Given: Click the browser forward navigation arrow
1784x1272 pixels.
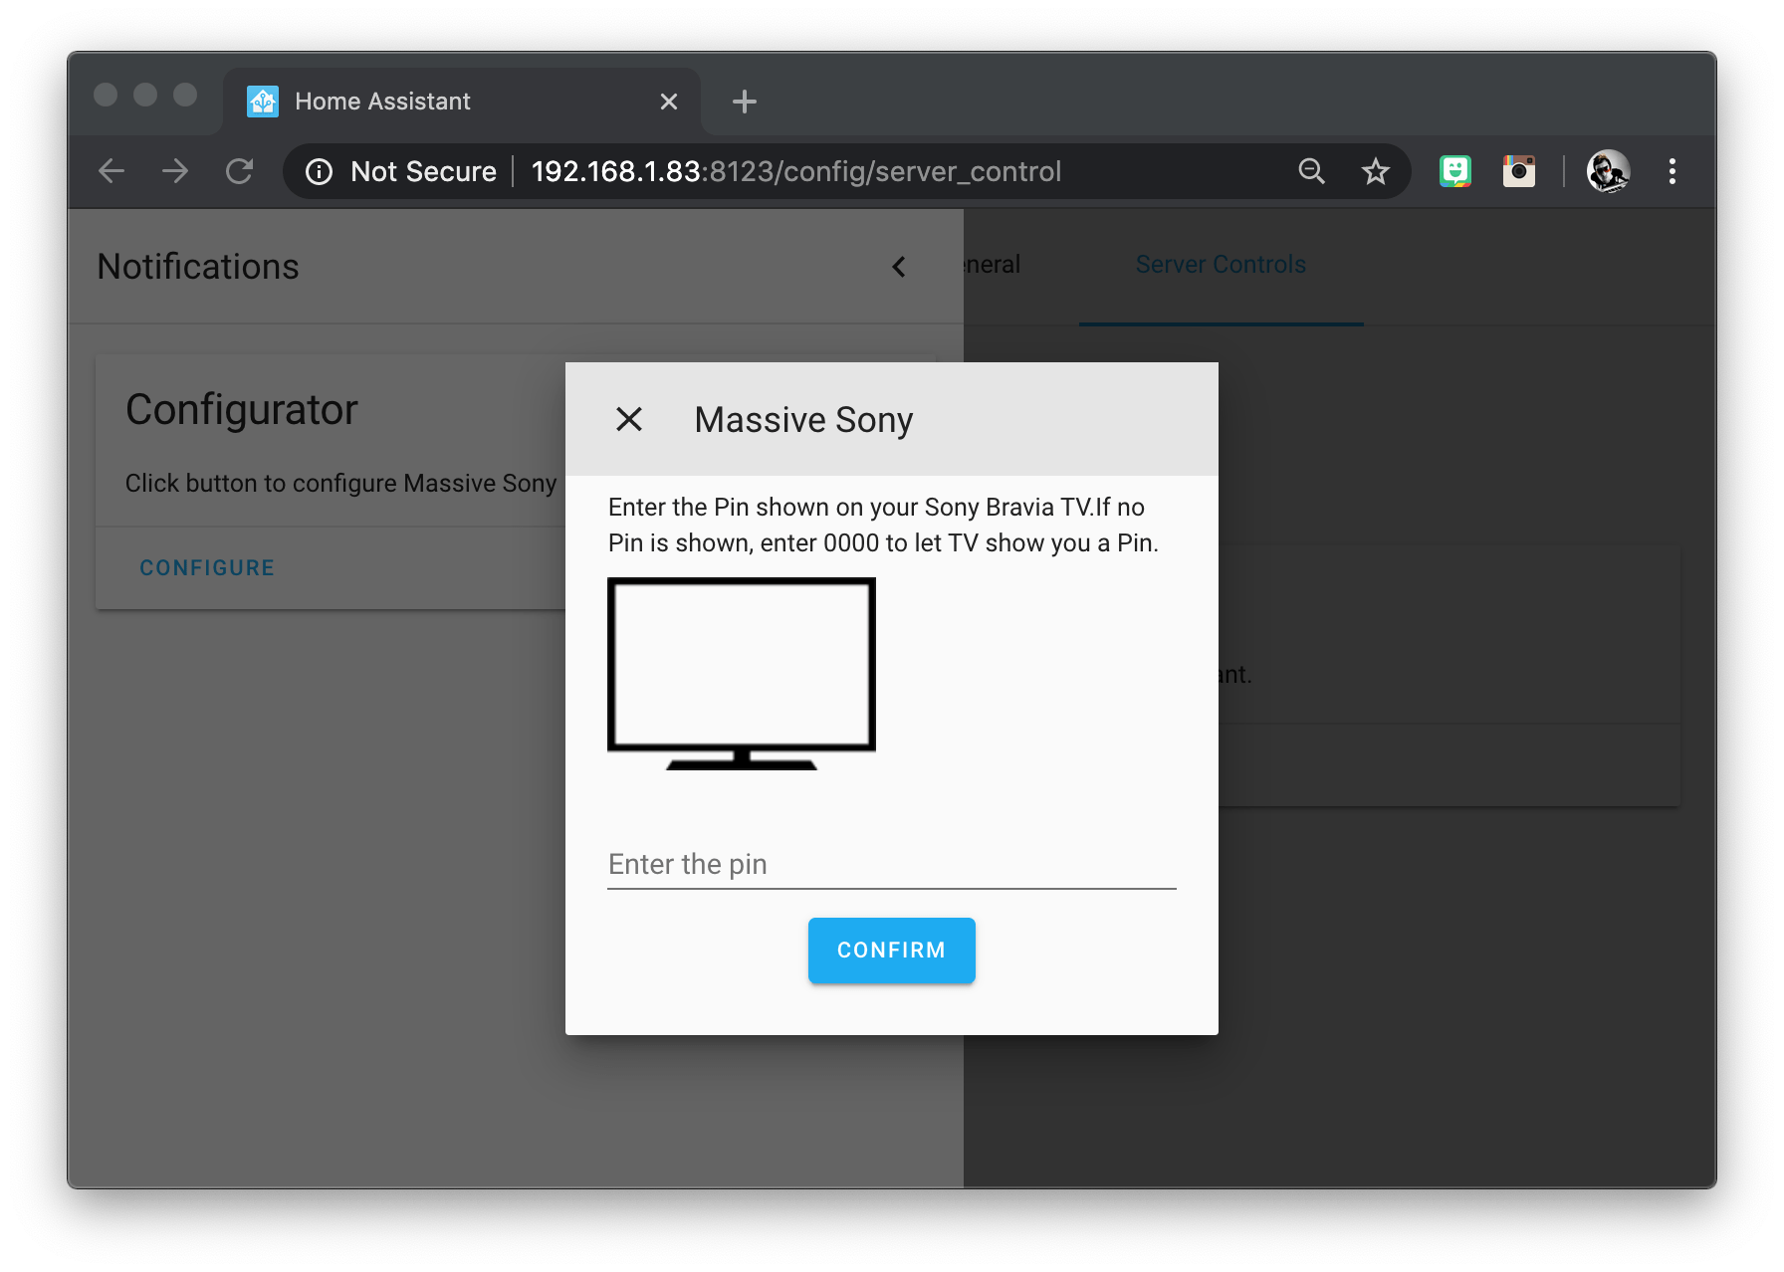Looking at the screenshot, I should (x=175, y=171).
